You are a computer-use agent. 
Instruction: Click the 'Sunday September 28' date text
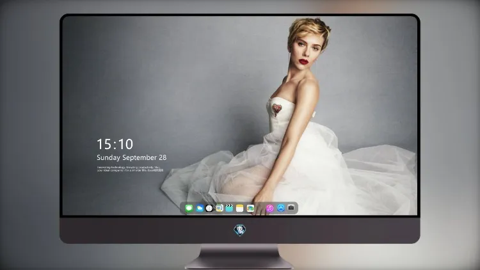pos(132,157)
